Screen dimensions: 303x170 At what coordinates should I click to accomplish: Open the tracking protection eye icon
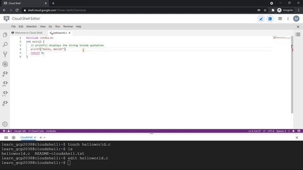pyautogui.click(x=258, y=10)
